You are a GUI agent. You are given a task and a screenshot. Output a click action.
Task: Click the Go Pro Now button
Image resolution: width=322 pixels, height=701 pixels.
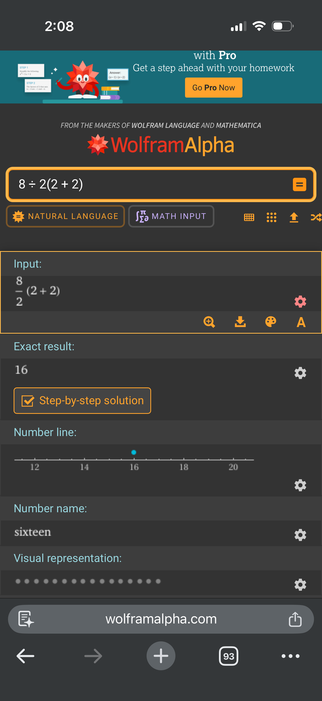point(214,88)
